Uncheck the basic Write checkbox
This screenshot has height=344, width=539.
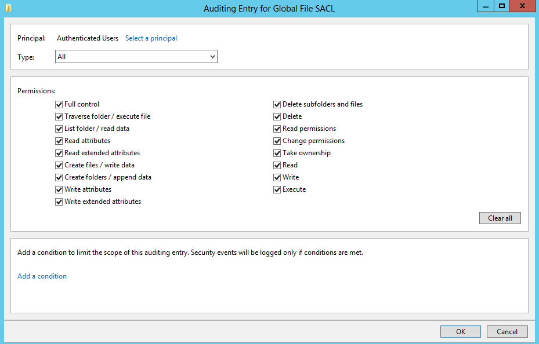(277, 177)
